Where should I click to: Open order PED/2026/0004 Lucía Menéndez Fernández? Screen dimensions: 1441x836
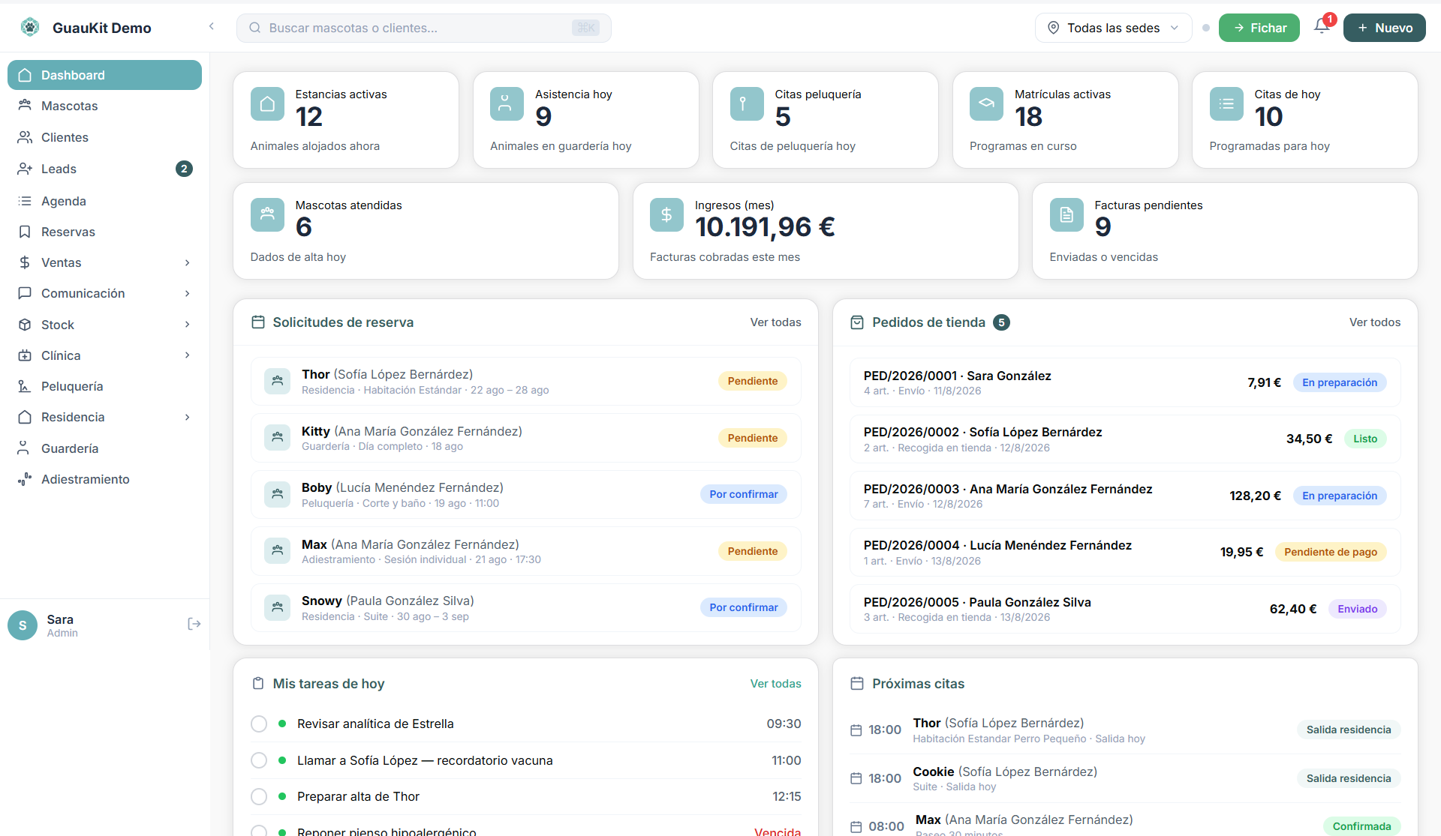1124,552
